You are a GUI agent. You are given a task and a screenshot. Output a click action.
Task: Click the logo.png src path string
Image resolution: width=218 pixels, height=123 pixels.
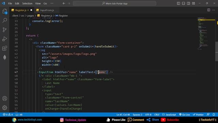point(73,54)
